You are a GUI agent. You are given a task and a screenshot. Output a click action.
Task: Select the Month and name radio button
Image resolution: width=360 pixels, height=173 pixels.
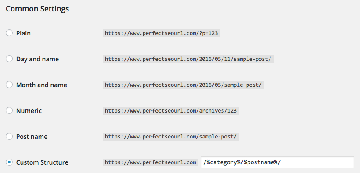(9, 85)
